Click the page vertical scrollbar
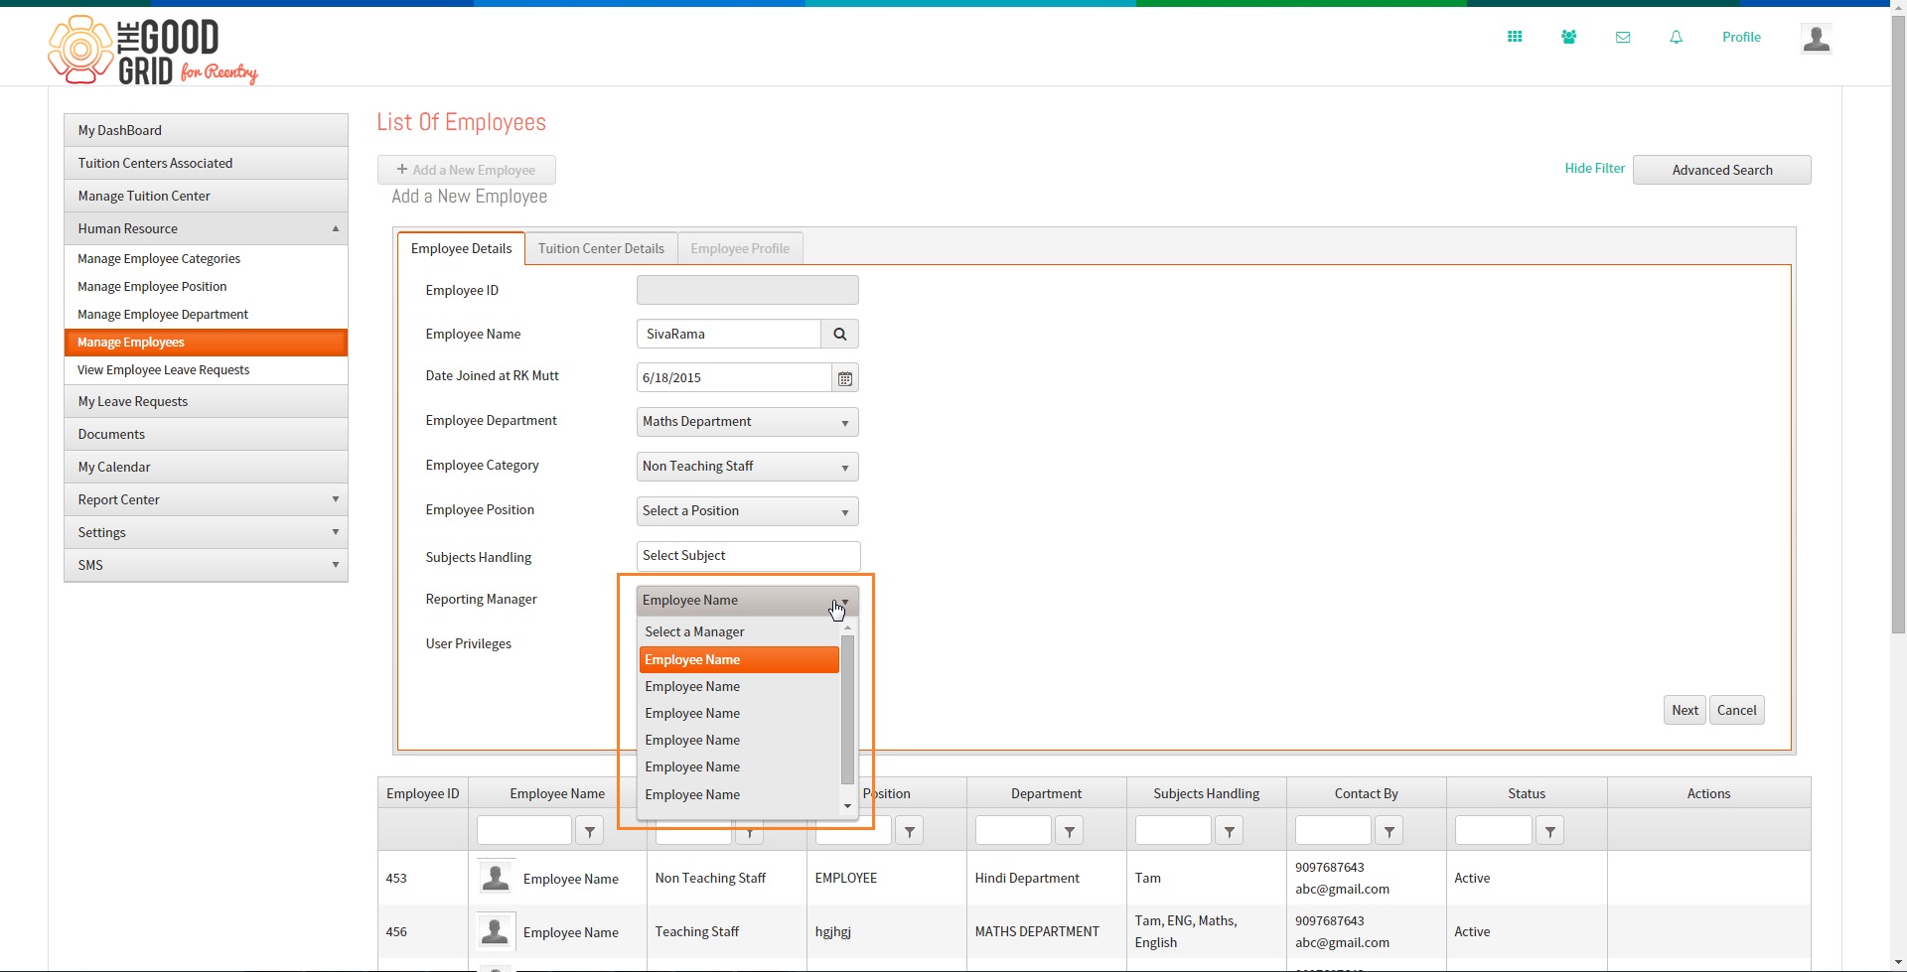The image size is (1907, 972). (1898, 324)
